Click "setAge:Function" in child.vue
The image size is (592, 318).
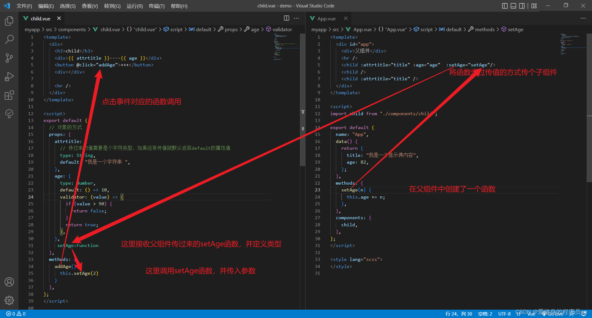[x=78, y=245]
